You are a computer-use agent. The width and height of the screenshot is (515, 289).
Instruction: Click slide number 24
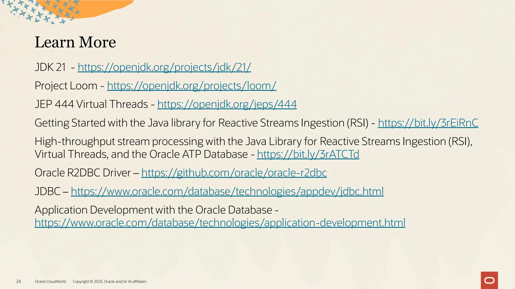[18, 281]
